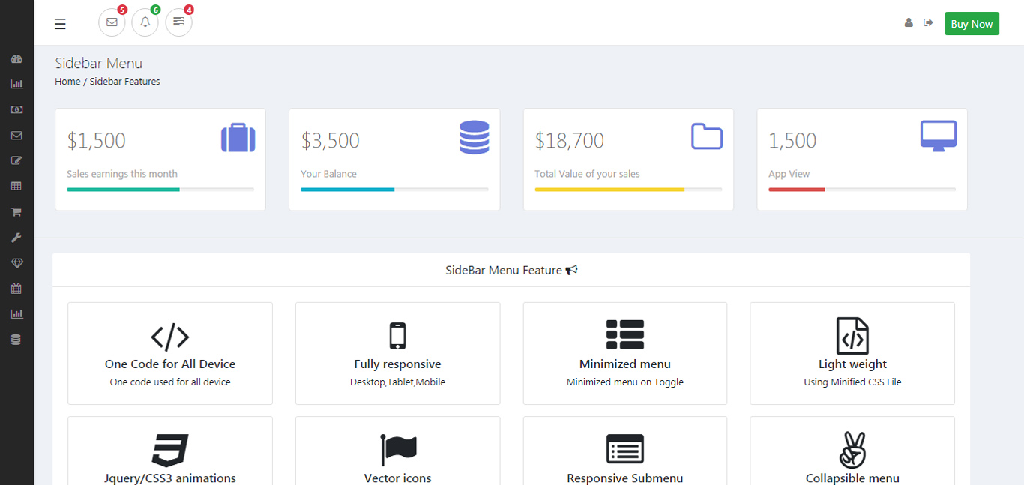Toggle the hamburger menu button
The width and height of the screenshot is (1024, 485).
click(x=60, y=24)
